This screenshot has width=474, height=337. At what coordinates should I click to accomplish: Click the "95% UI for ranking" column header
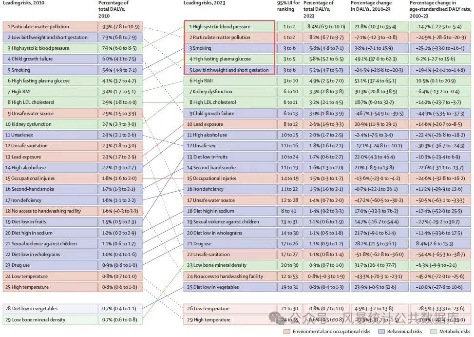[x=288, y=6]
